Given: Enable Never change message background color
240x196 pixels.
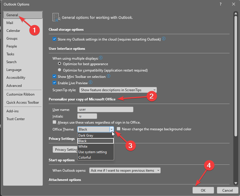Looking at the screenshot, I should (118, 129).
